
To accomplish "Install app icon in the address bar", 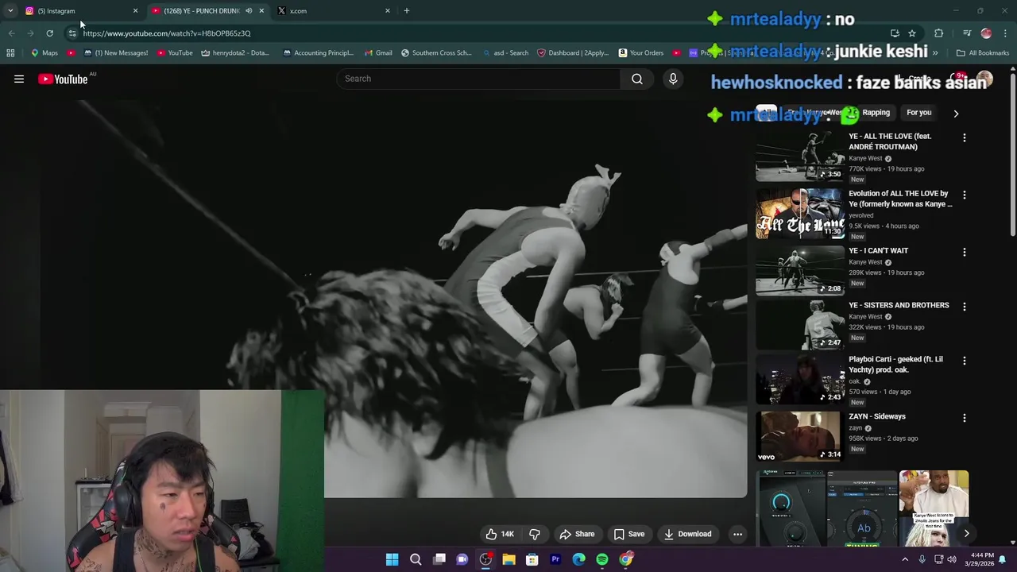I will point(895,33).
